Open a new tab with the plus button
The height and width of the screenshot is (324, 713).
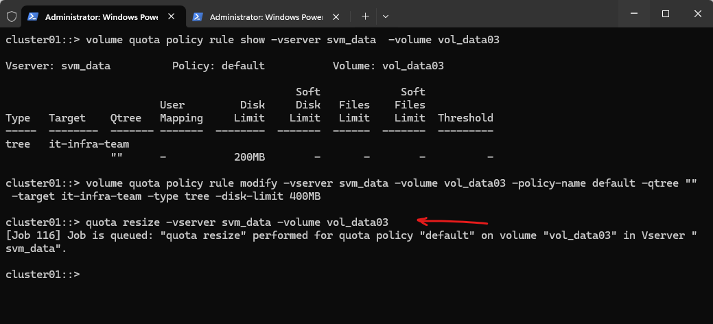[366, 16]
